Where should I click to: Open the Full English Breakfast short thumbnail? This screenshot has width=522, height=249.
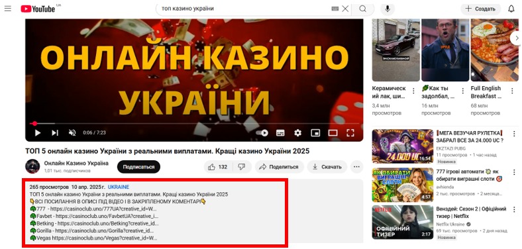click(495, 50)
